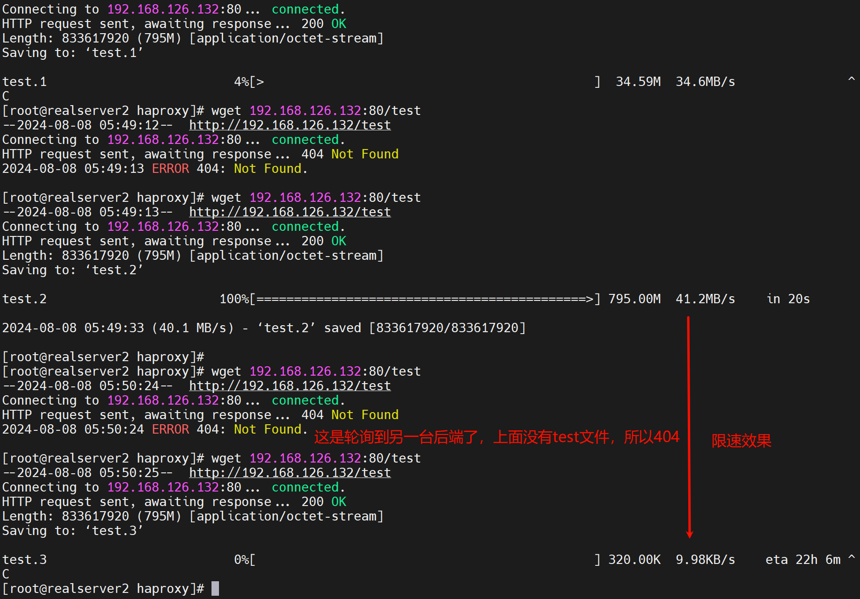Click the 'eta 22h 6m' estimate text

tap(802, 560)
